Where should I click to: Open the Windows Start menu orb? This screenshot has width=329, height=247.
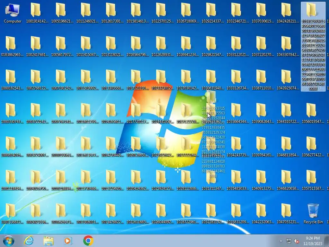coord(9,241)
